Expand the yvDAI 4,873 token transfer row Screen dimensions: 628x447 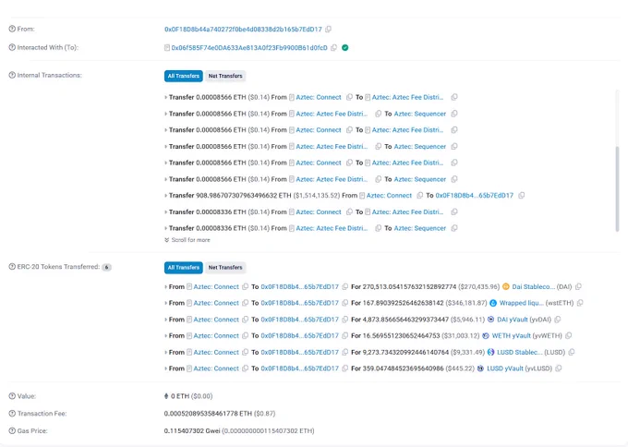(166, 320)
